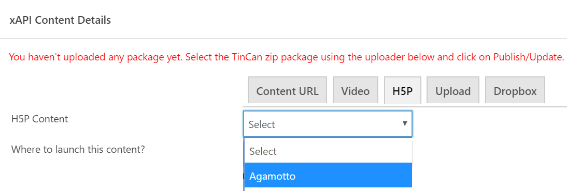Click the H5P Content field label

tap(39, 119)
